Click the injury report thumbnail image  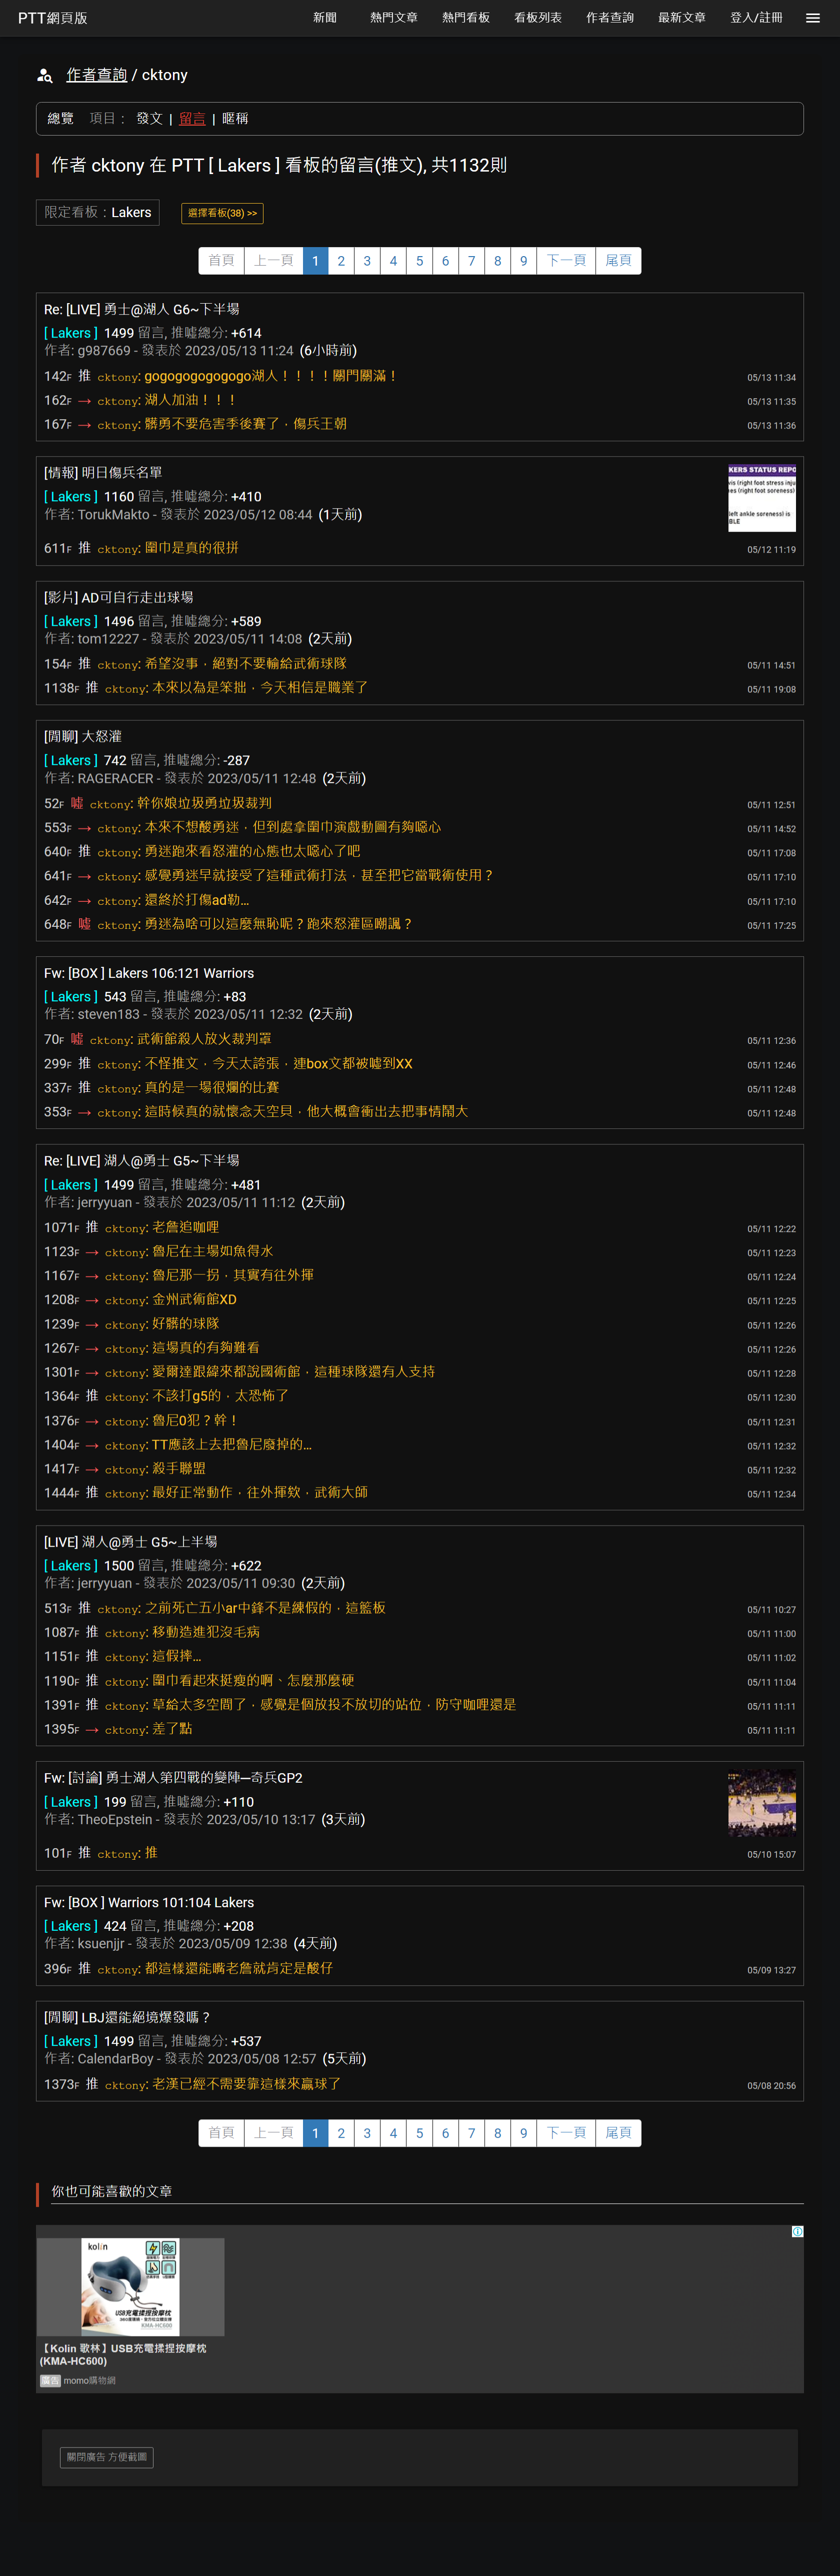(x=762, y=498)
